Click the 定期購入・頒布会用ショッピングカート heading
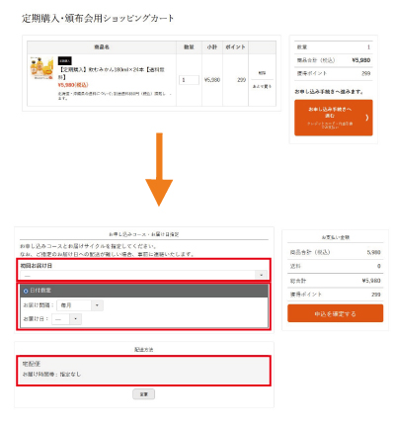The width and height of the screenshot is (395, 426). 98,18
